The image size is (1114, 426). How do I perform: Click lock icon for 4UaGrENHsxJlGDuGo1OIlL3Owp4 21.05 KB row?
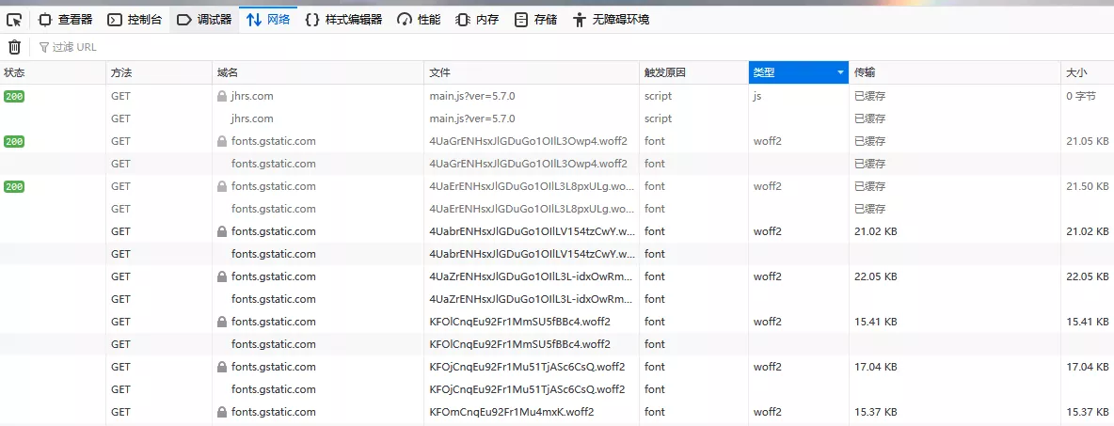(x=222, y=141)
